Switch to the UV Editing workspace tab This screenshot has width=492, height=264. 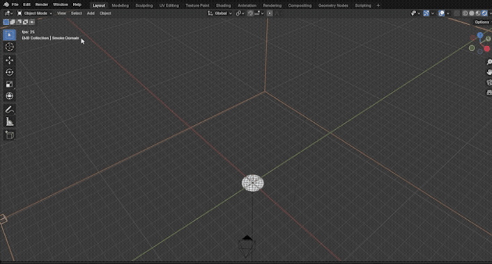point(169,6)
